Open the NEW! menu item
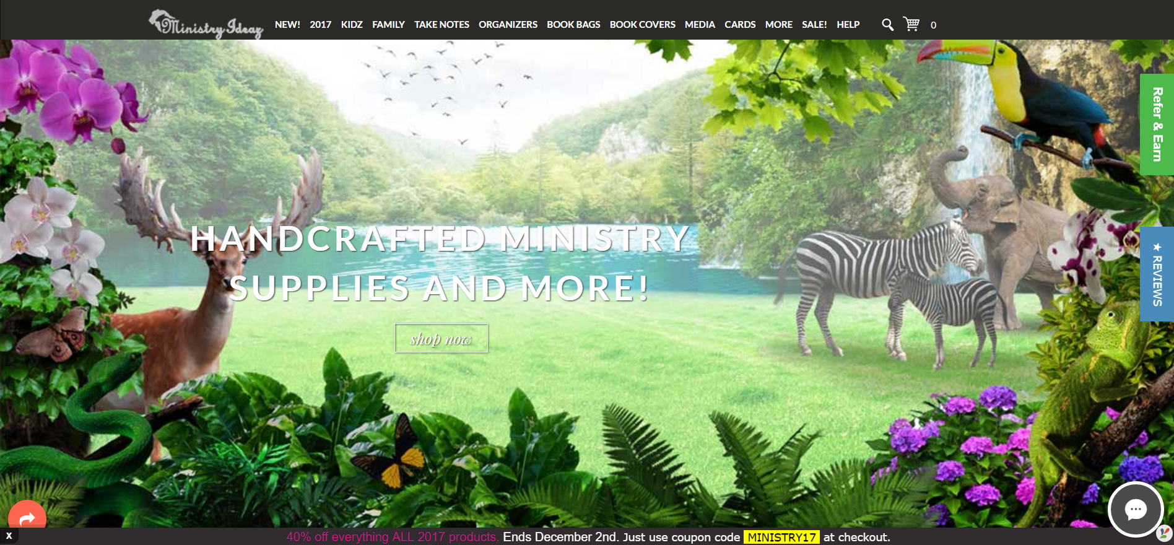This screenshot has width=1174, height=545. 287,25
